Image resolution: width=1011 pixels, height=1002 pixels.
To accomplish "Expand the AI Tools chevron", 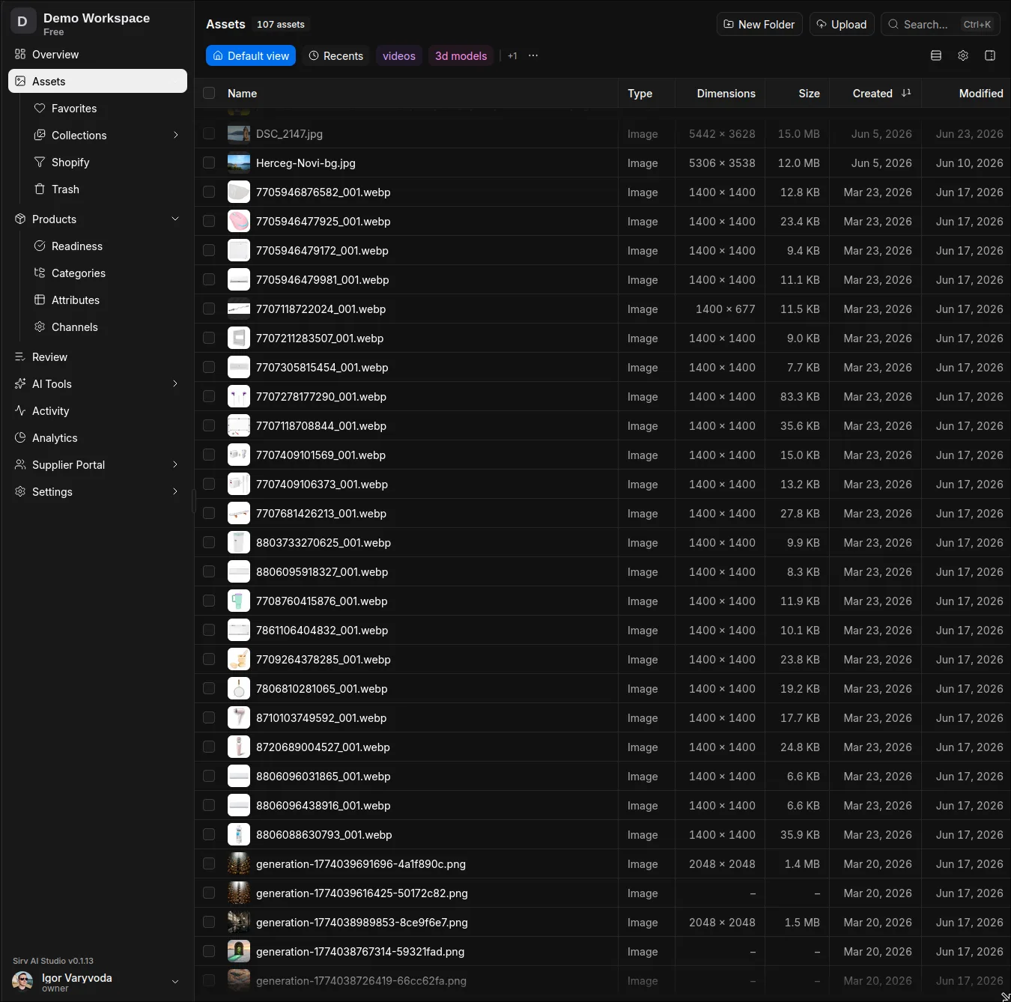I will tap(175, 384).
